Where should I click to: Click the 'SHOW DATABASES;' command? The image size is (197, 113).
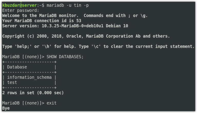click(65, 57)
